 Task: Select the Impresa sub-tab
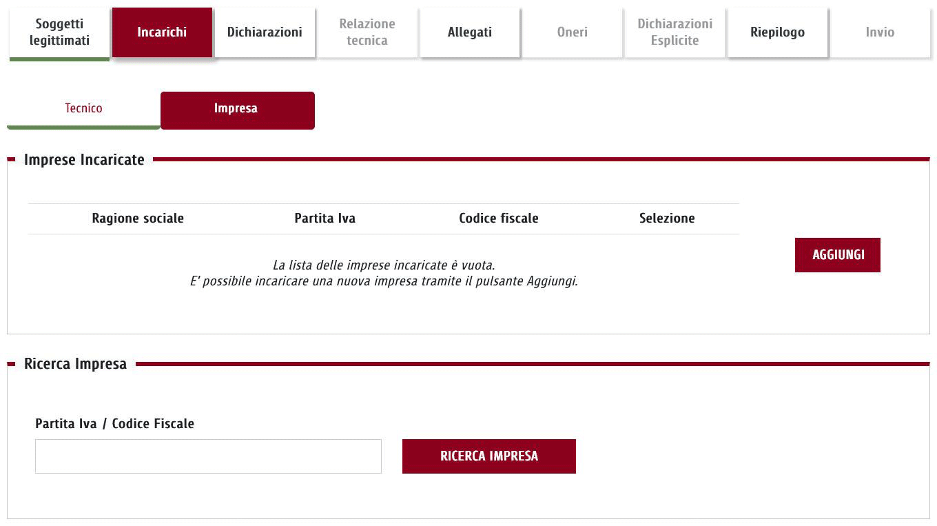(x=237, y=109)
